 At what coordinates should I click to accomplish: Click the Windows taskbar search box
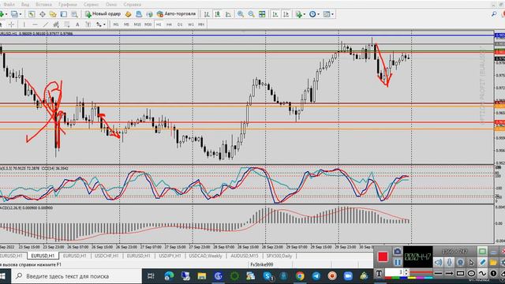[x=77, y=276]
